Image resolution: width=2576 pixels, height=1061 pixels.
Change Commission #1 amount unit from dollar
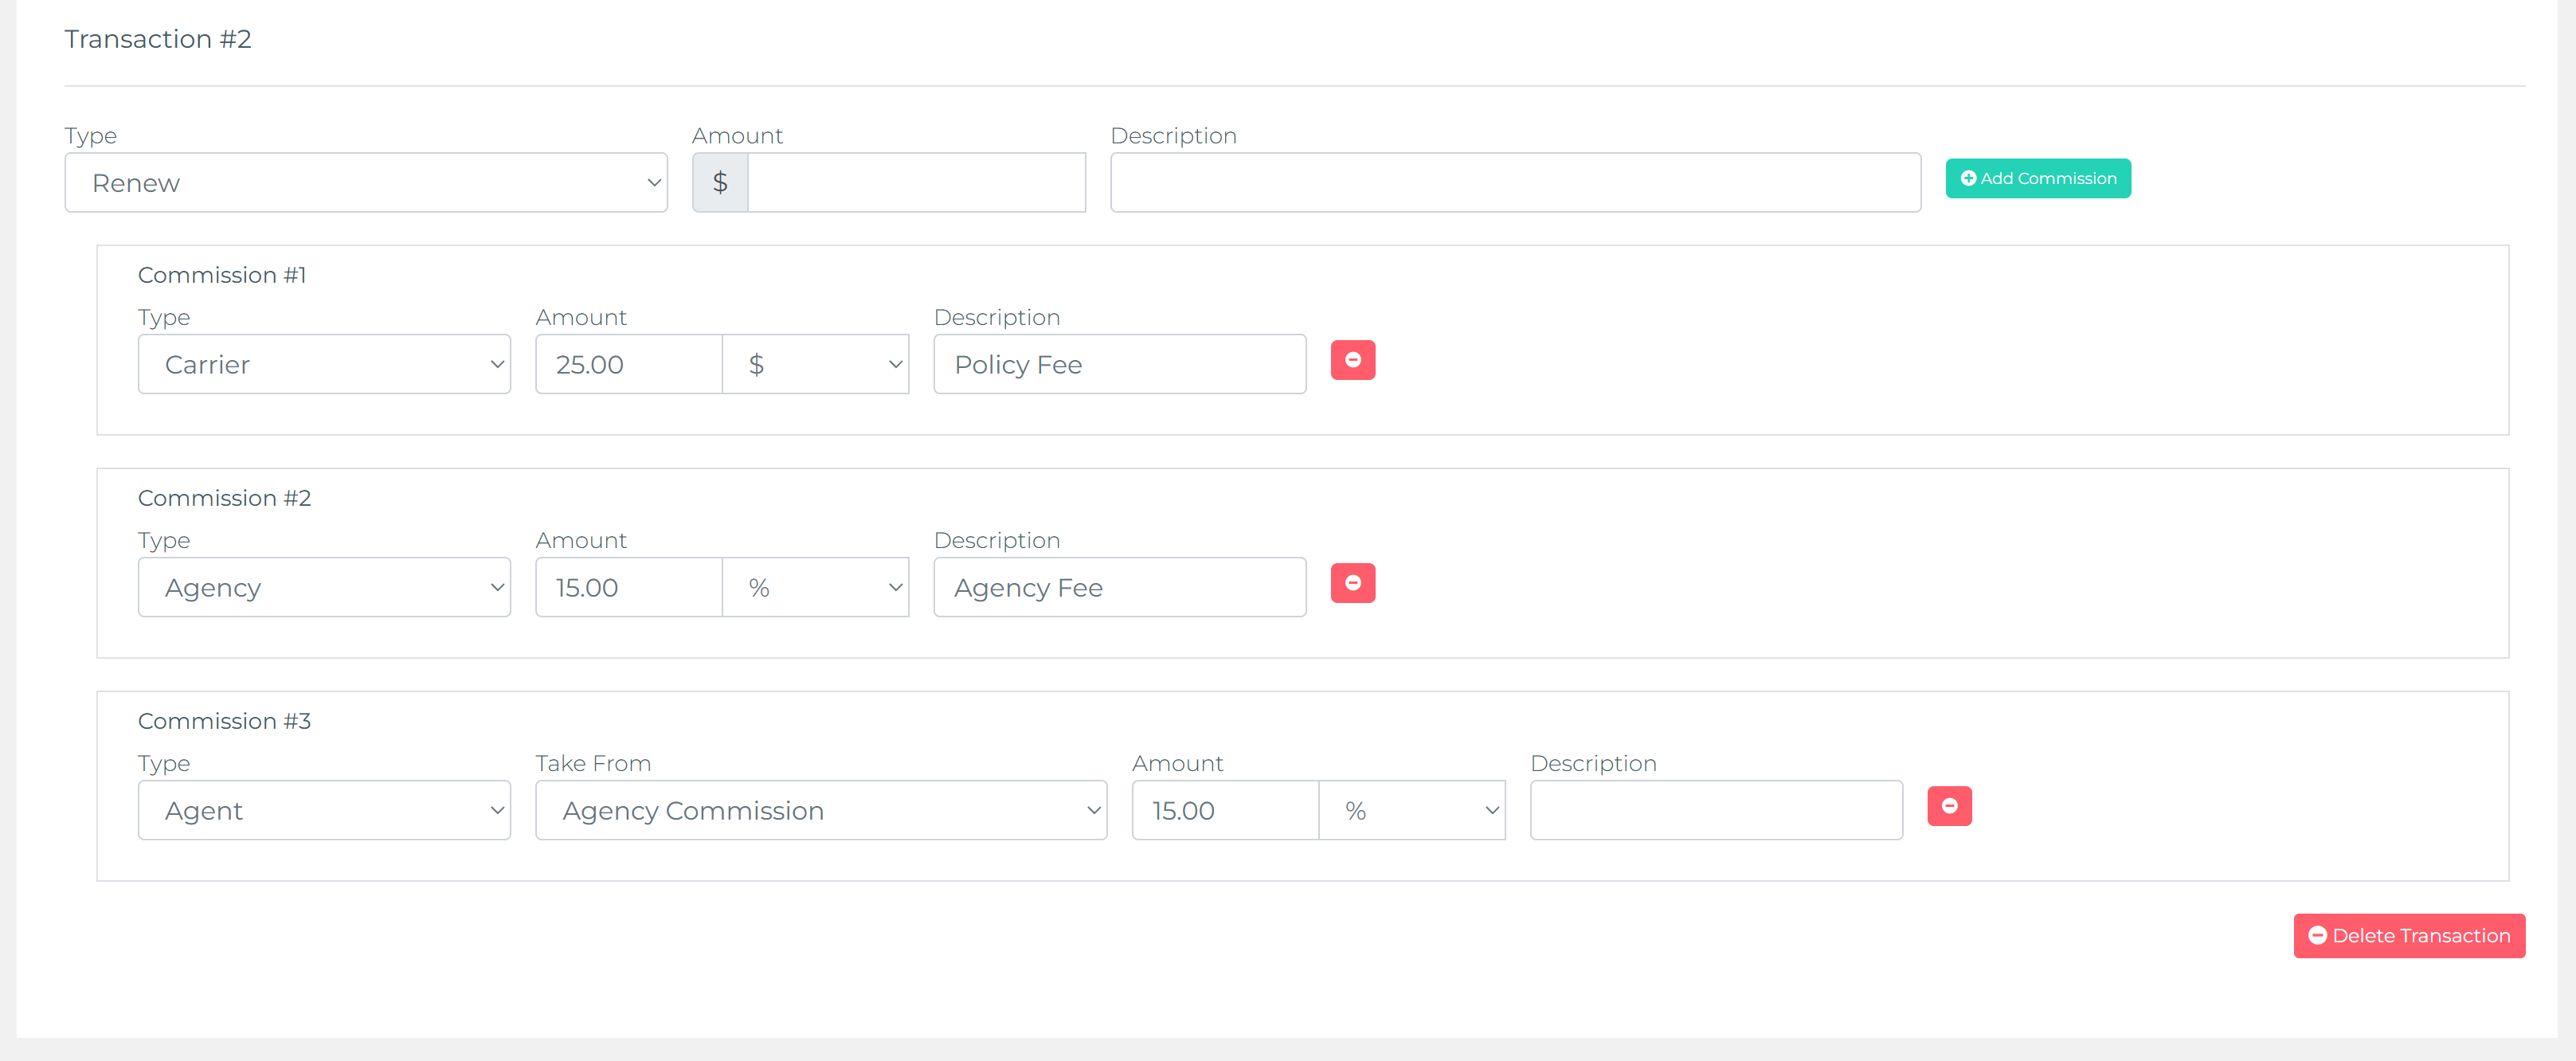tap(815, 365)
